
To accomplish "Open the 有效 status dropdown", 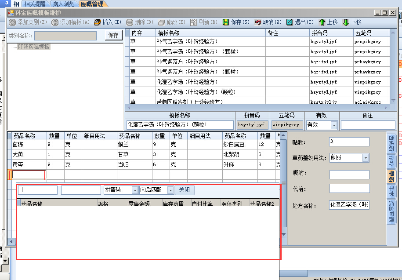I will point(333,125).
